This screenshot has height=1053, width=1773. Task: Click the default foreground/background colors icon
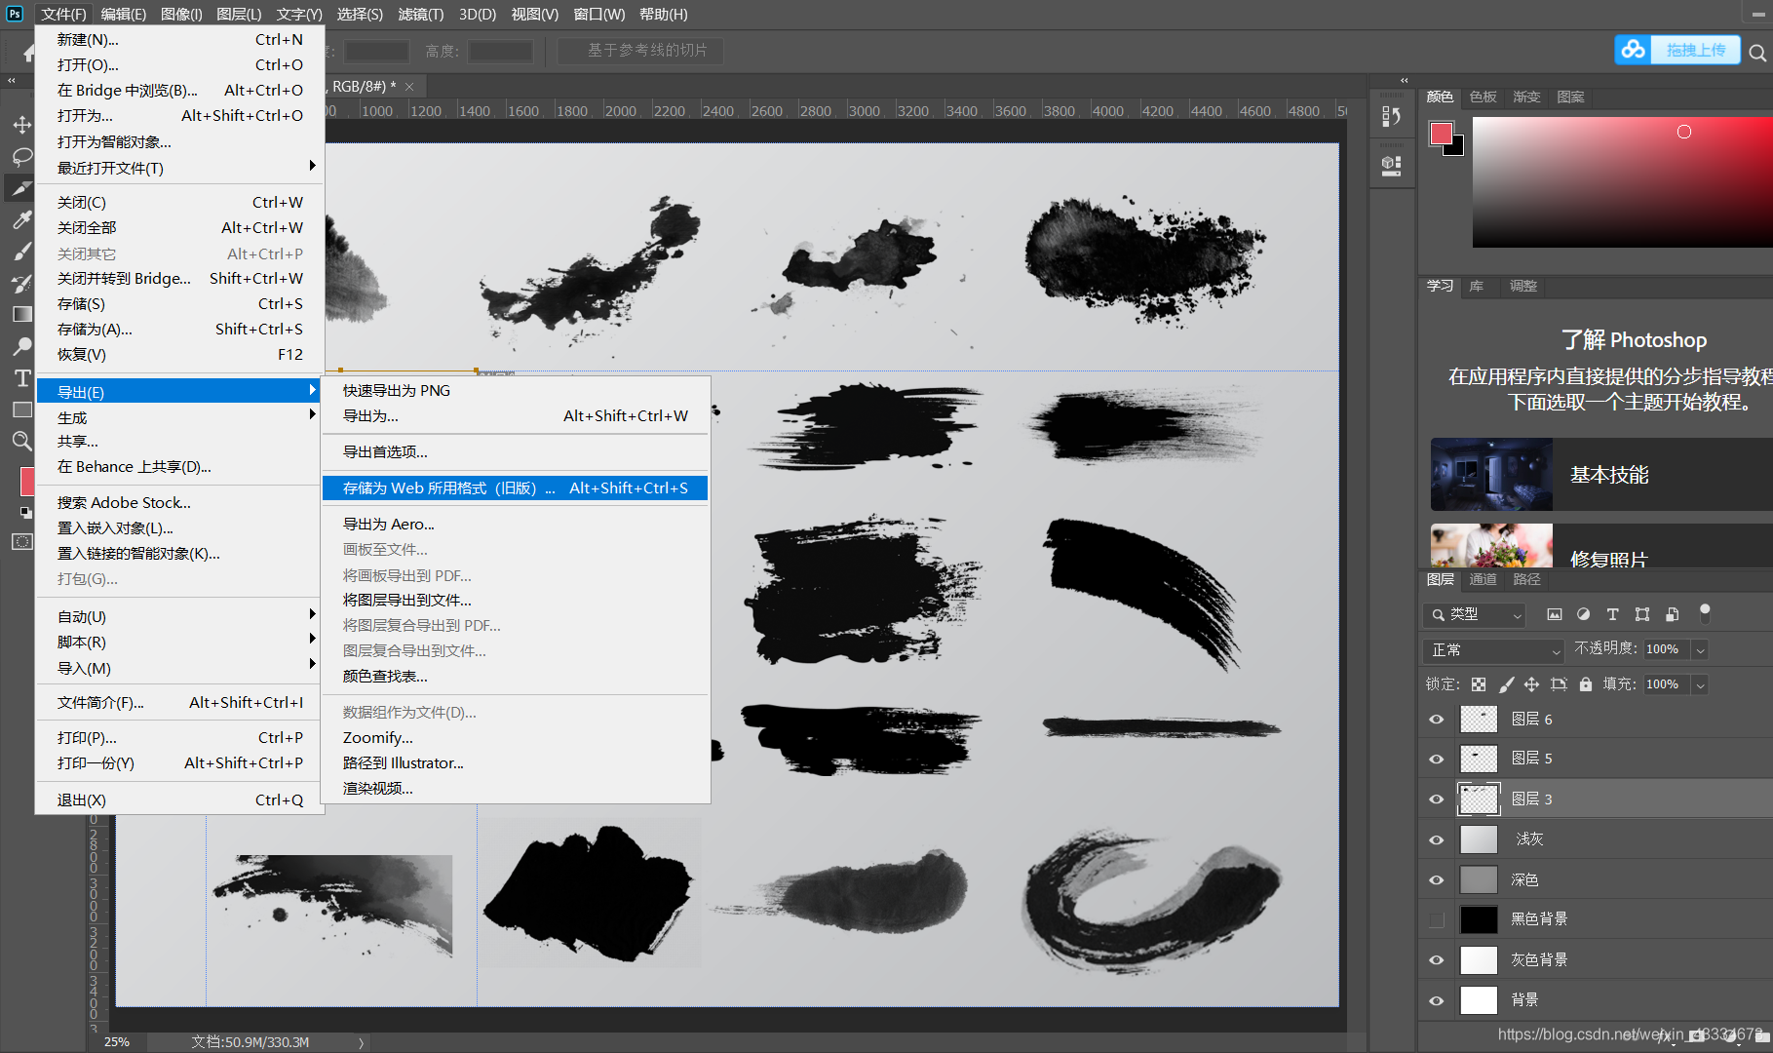(25, 512)
